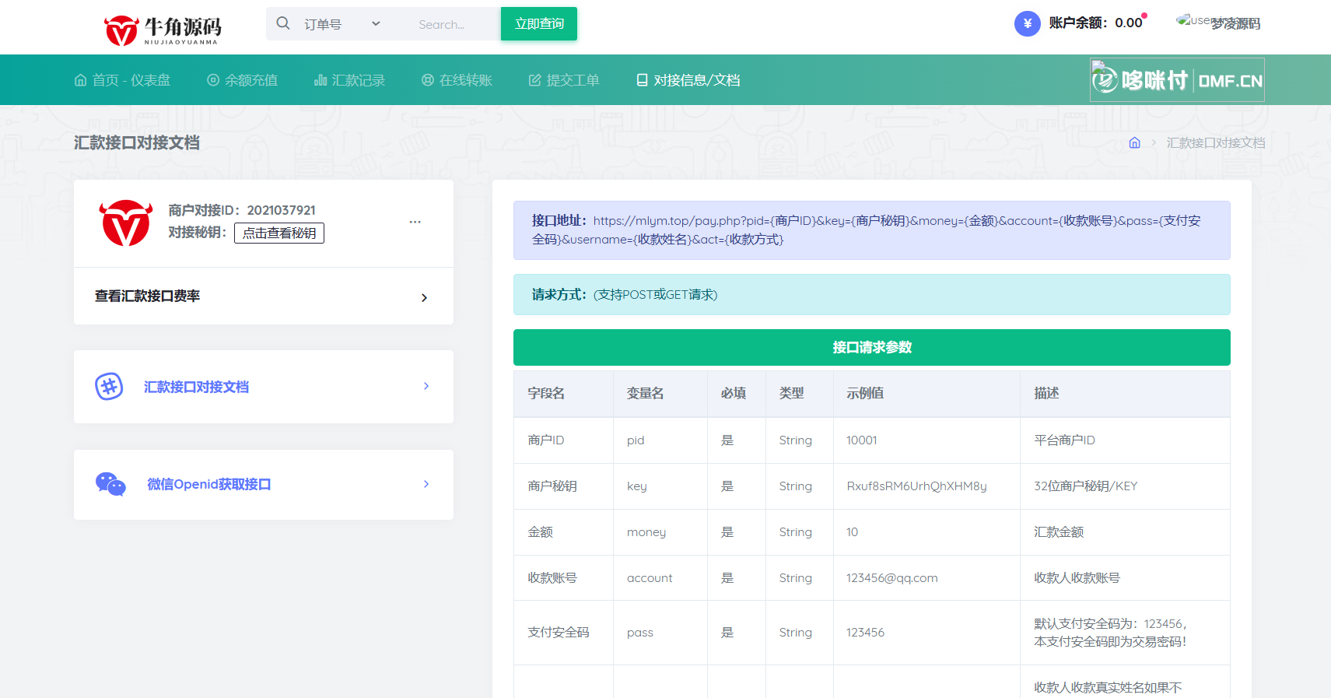Click the hashtag icon for 汇款接口对接文档
Viewport: 1331px width, 698px height.
(x=109, y=386)
